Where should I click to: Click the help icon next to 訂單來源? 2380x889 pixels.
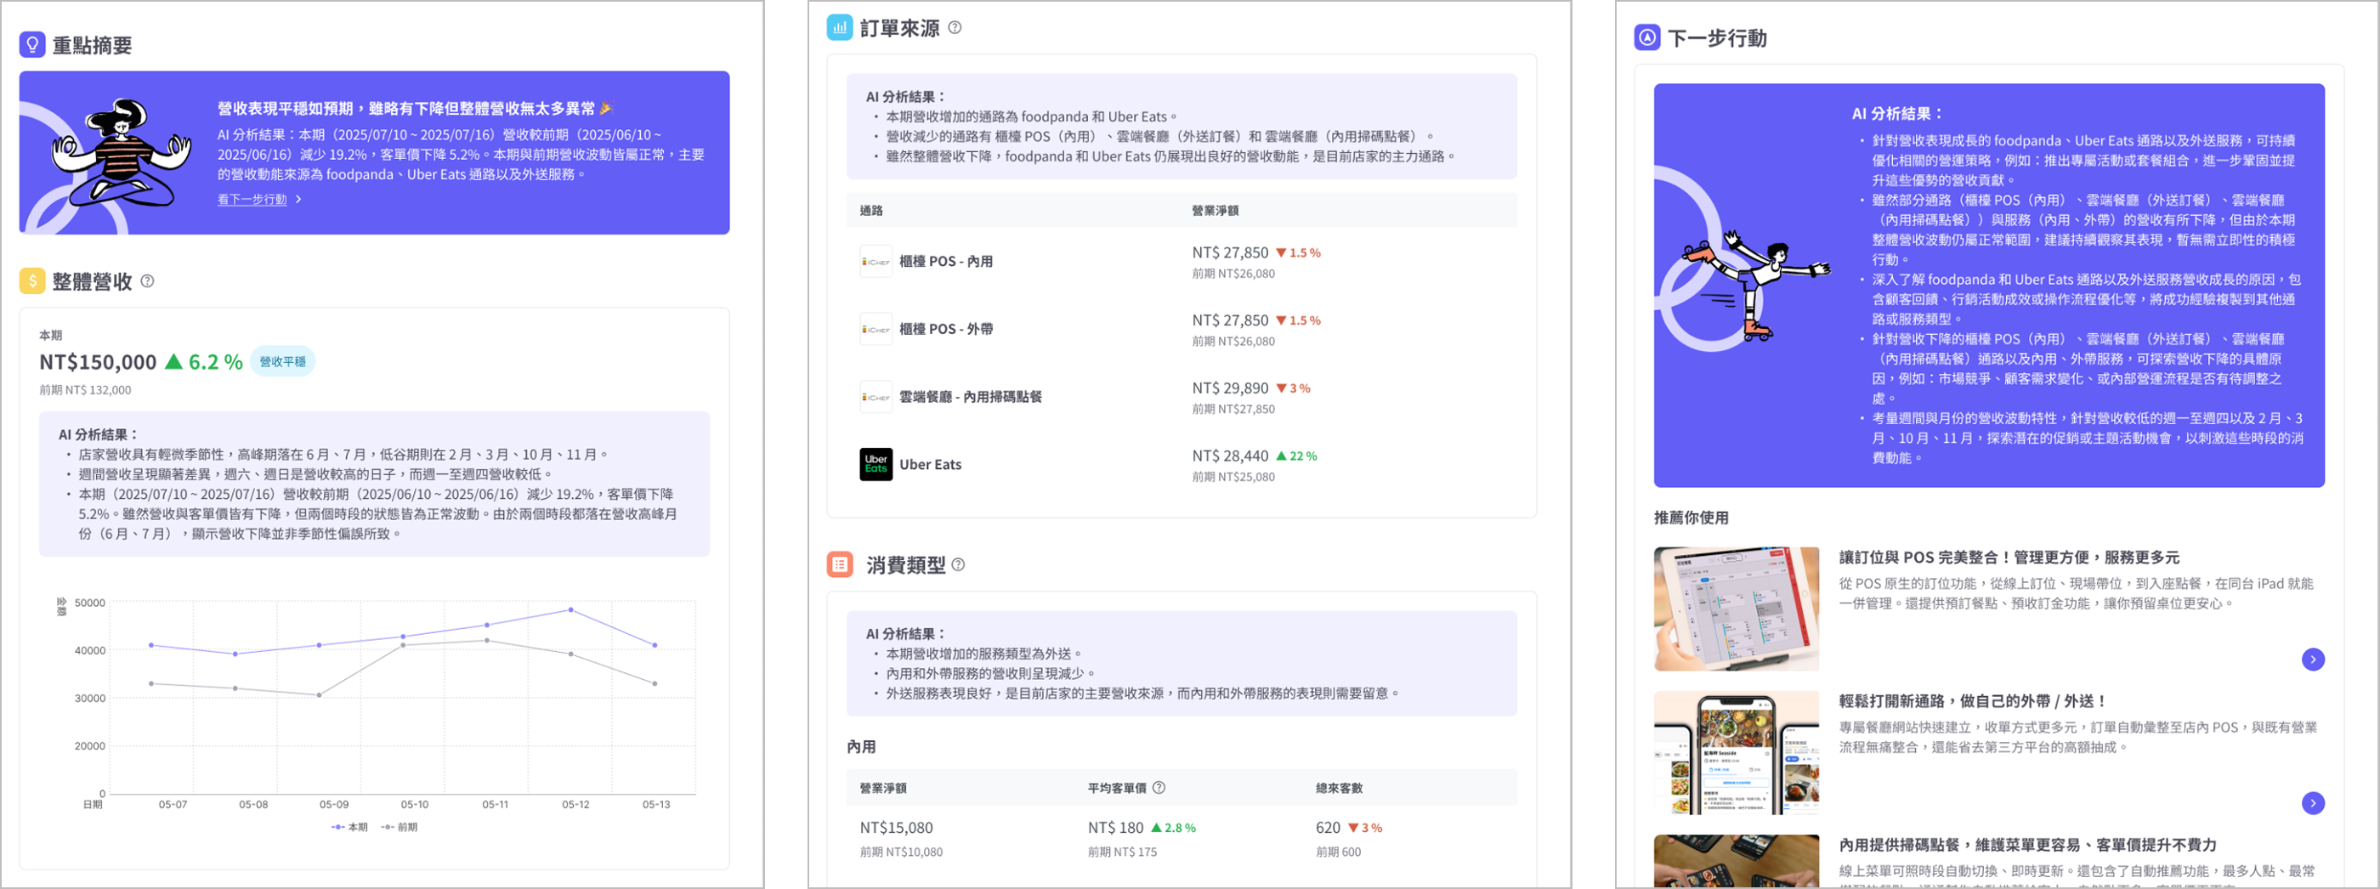tap(955, 28)
